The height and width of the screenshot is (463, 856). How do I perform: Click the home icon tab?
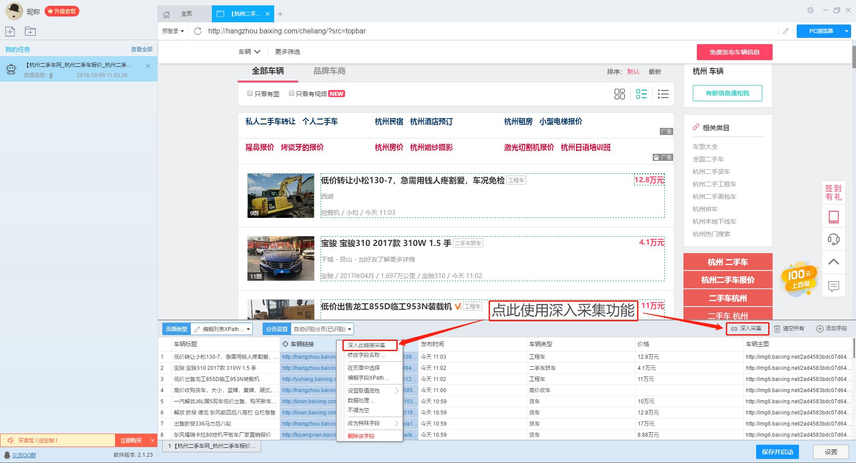[x=167, y=14]
